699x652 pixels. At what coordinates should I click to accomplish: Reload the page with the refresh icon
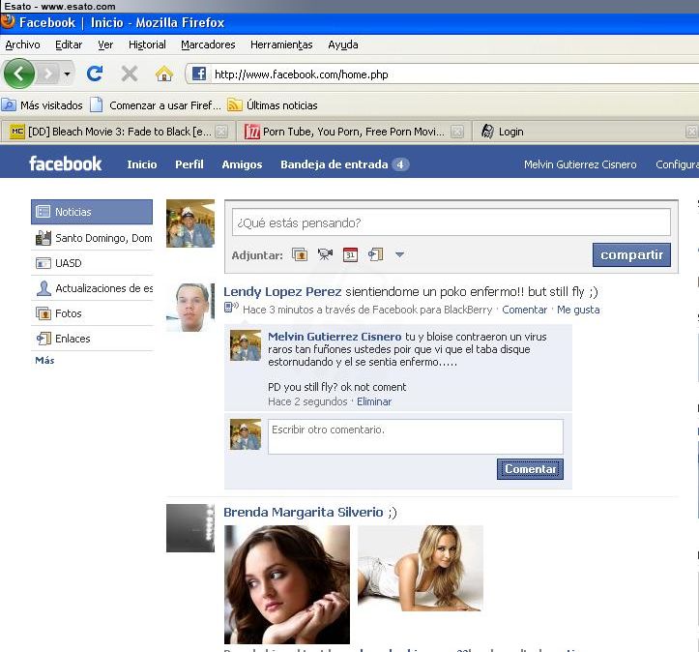[x=95, y=74]
